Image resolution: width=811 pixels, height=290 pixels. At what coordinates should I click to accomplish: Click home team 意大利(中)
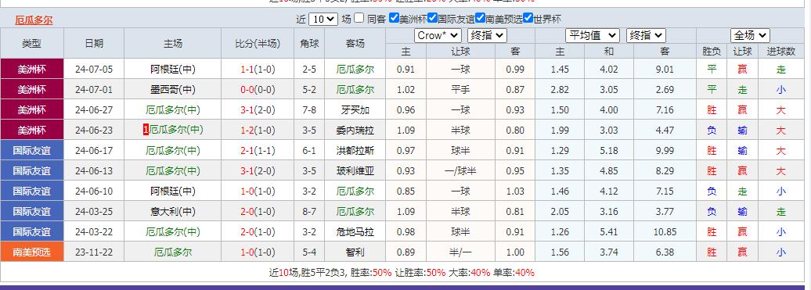click(x=173, y=212)
